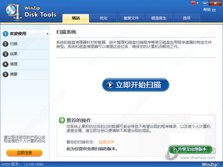The height and width of the screenshot is (167, 223).
Task: Click the WinZip logo in status bar
Action: [x=211, y=164]
